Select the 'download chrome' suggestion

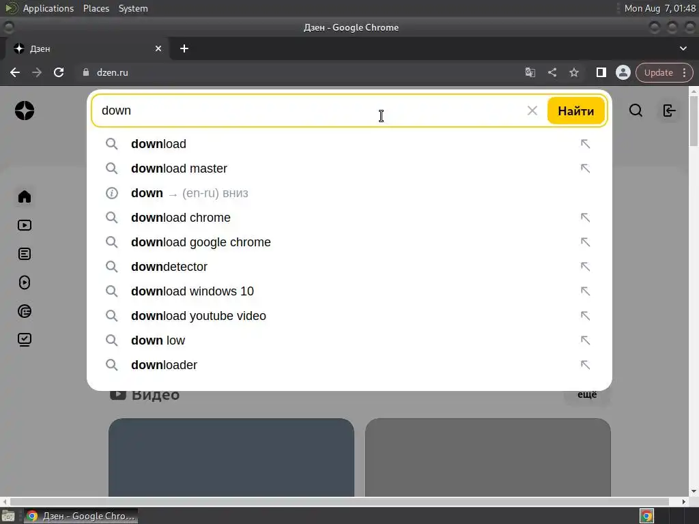coord(349,218)
